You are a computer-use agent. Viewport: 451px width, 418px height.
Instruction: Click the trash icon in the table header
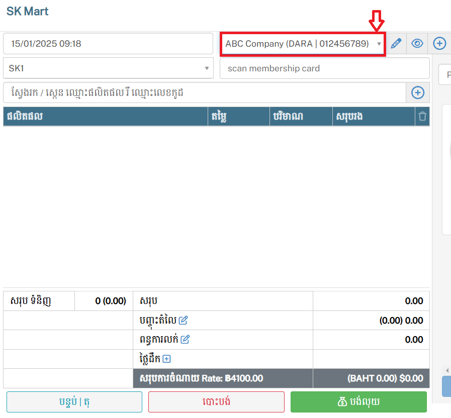click(422, 117)
